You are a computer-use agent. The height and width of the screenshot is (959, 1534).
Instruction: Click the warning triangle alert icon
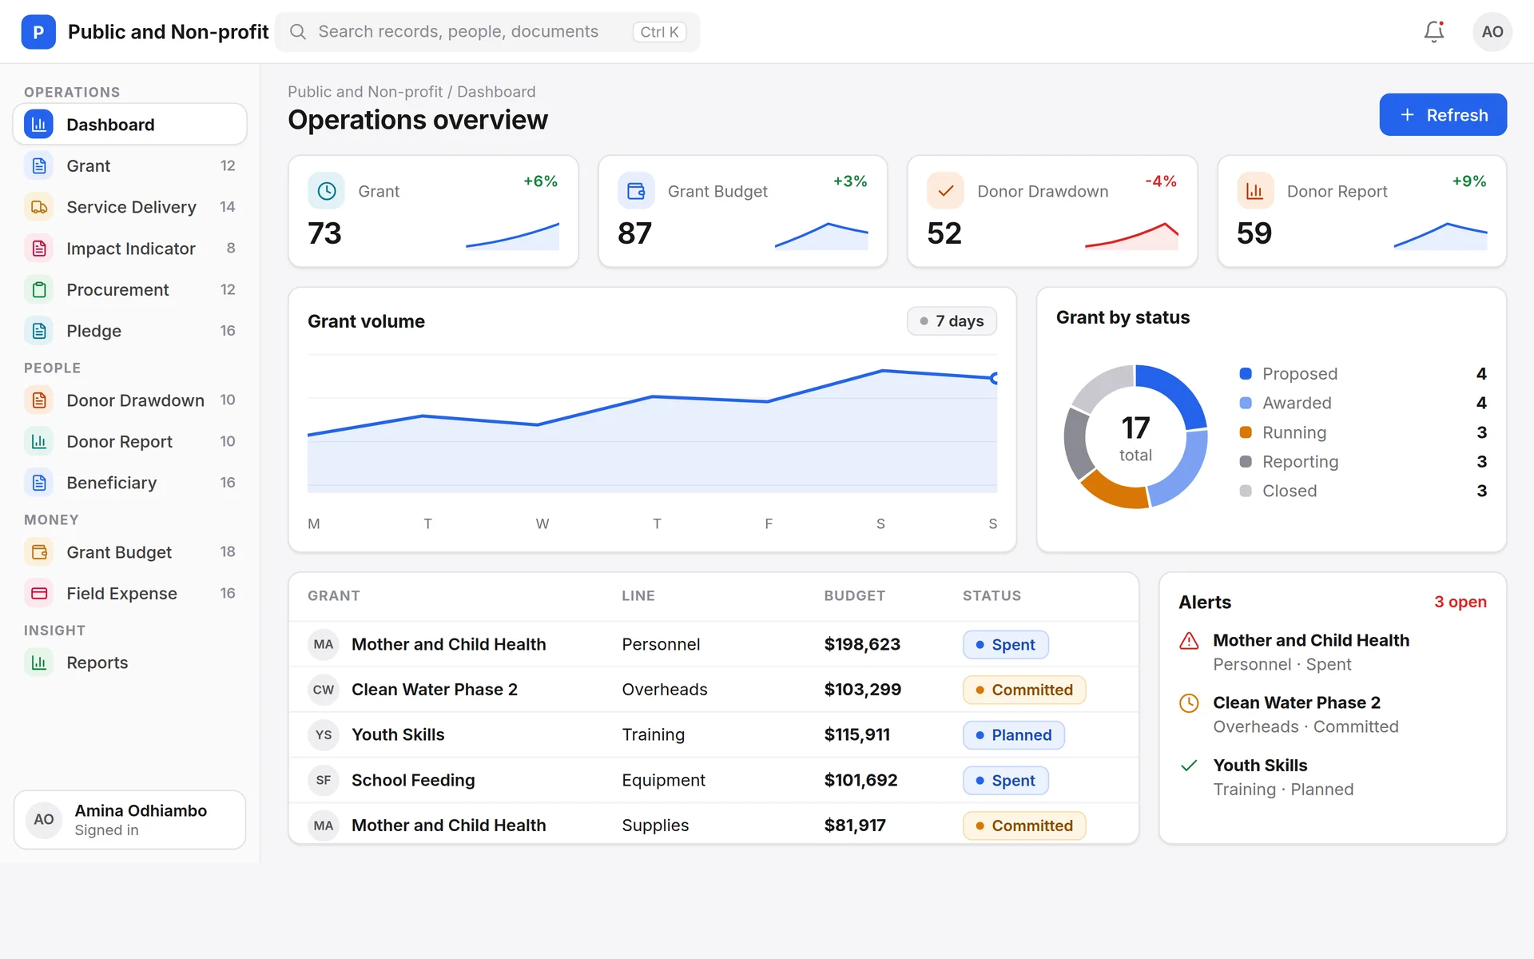[1189, 641]
